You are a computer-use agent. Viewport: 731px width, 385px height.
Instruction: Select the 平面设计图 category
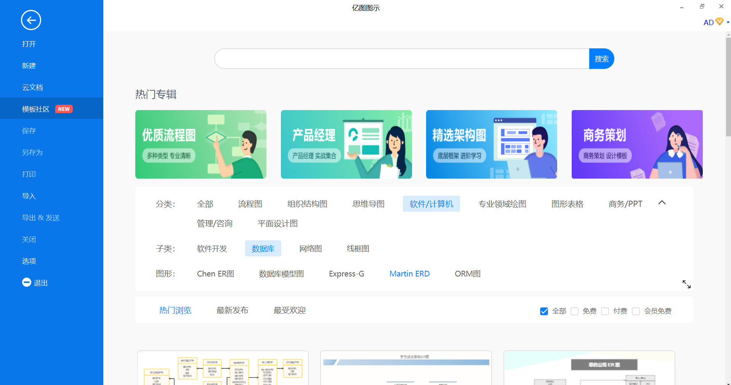coord(277,224)
